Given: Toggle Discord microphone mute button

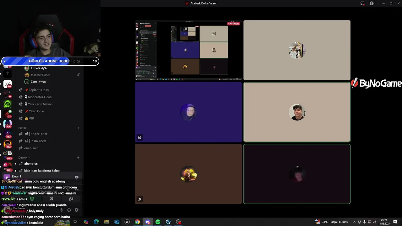Looking at the screenshot, I should (x=62, y=210).
